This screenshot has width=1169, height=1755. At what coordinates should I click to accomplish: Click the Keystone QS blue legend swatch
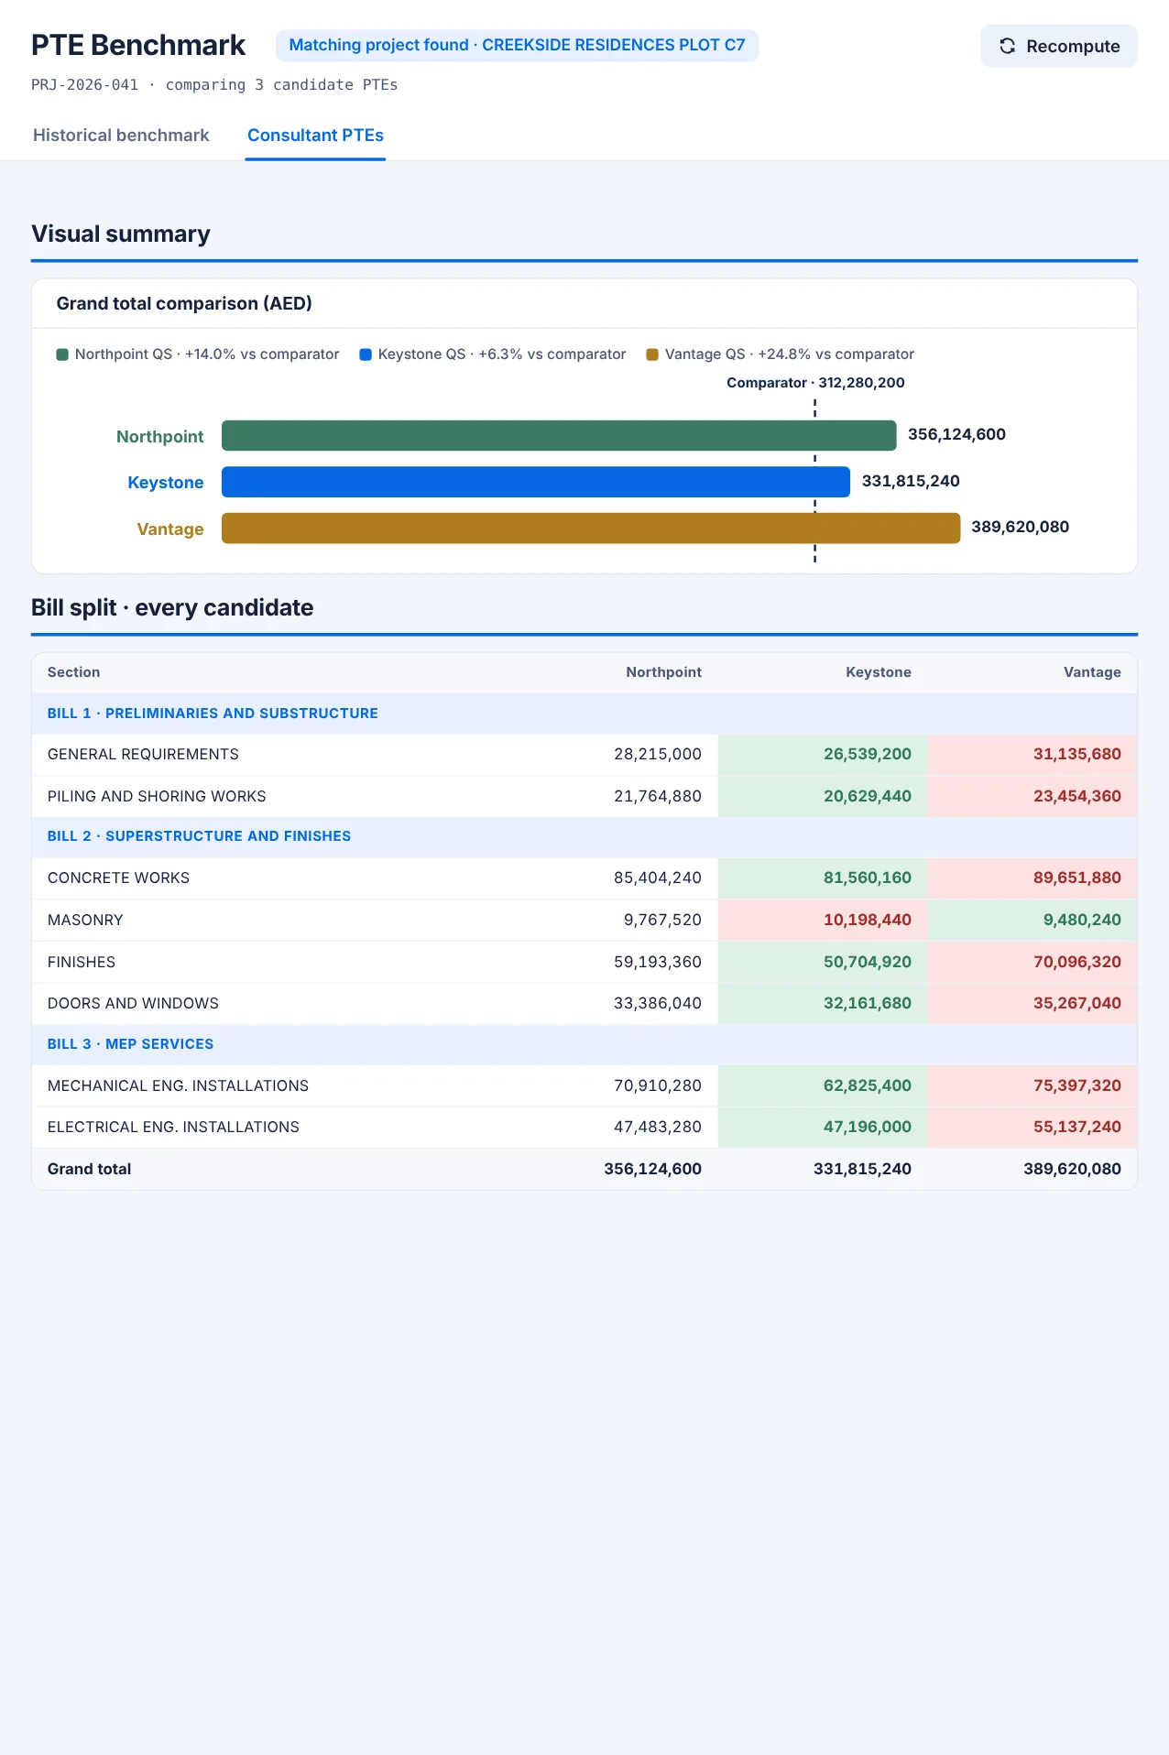tap(366, 354)
